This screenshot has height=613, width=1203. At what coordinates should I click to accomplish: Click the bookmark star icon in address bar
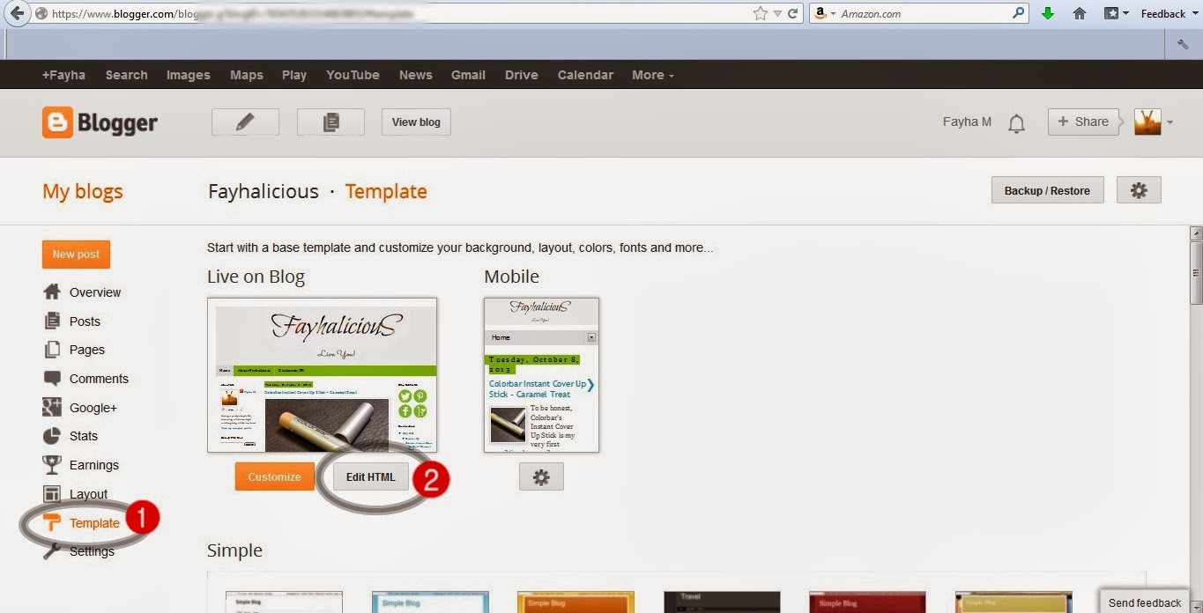761,13
